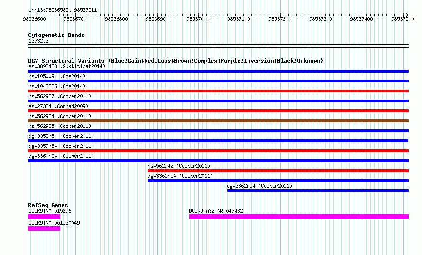Click the dgv3361n54 blue gain bar

[278, 181]
